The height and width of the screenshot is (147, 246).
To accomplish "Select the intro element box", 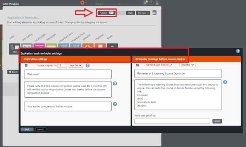I will click(15, 49).
